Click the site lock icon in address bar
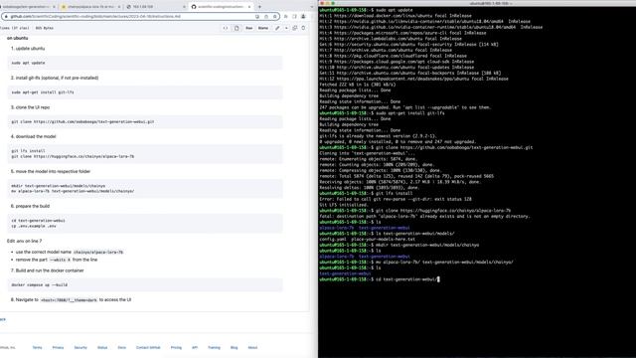The width and height of the screenshot is (636, 358). point(6,17)
